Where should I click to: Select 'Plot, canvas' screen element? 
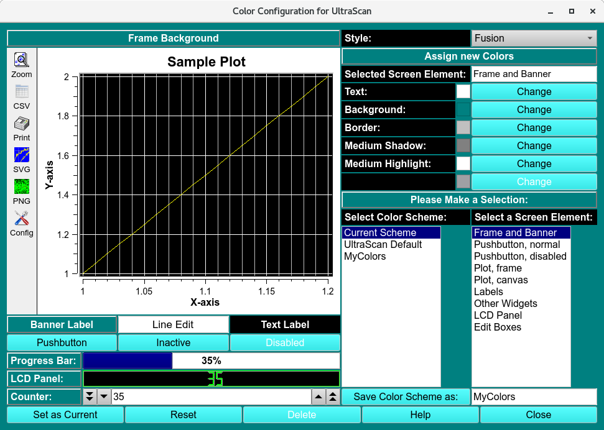click(x=501, y=280)
